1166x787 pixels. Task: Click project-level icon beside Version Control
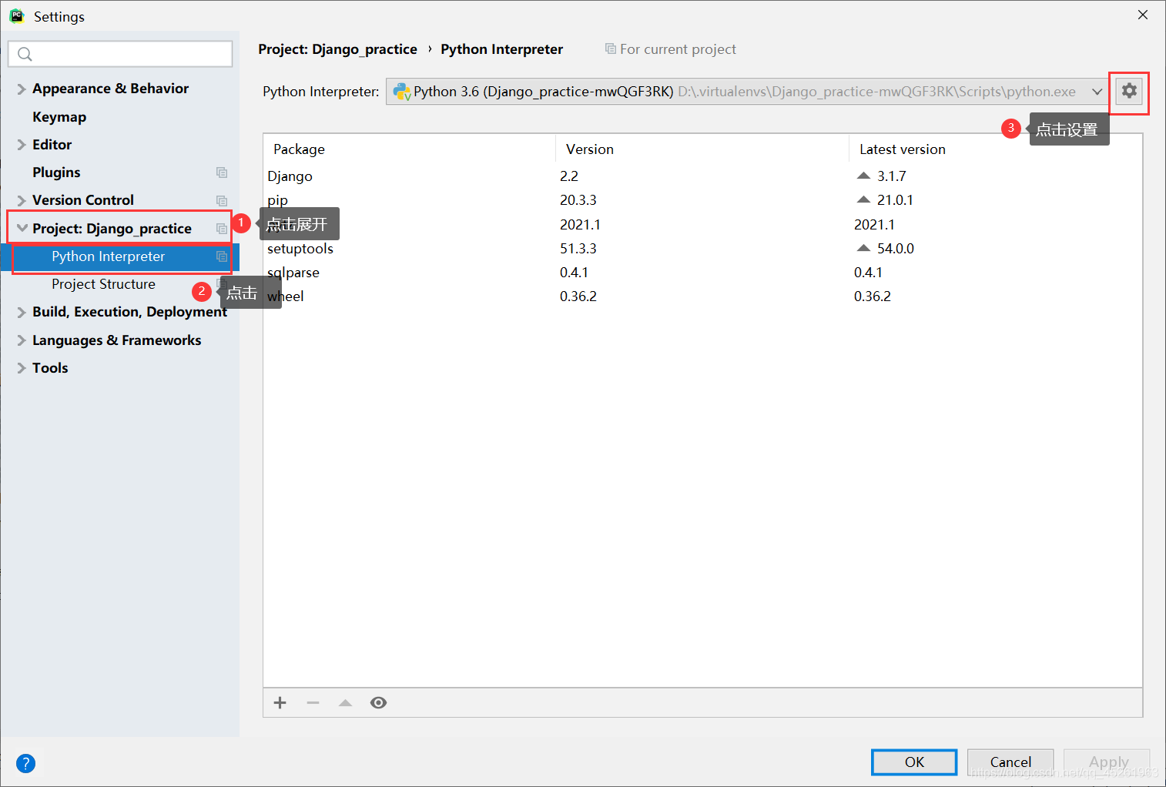click(x=222, y=200)
